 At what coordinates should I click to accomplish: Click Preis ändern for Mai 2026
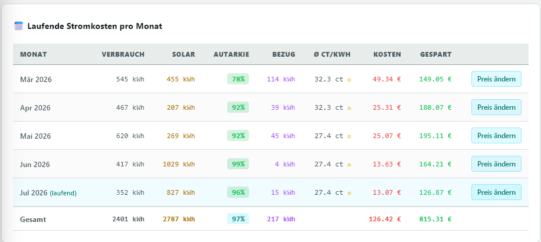coord(496,136)
